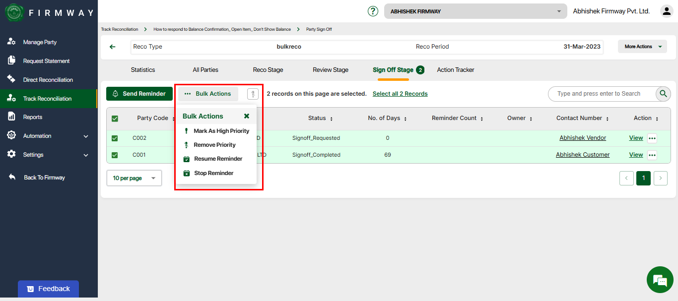Open the user profile avatar icon
The width and height of the screenshot is (678, 301).
tap(666, 11)
